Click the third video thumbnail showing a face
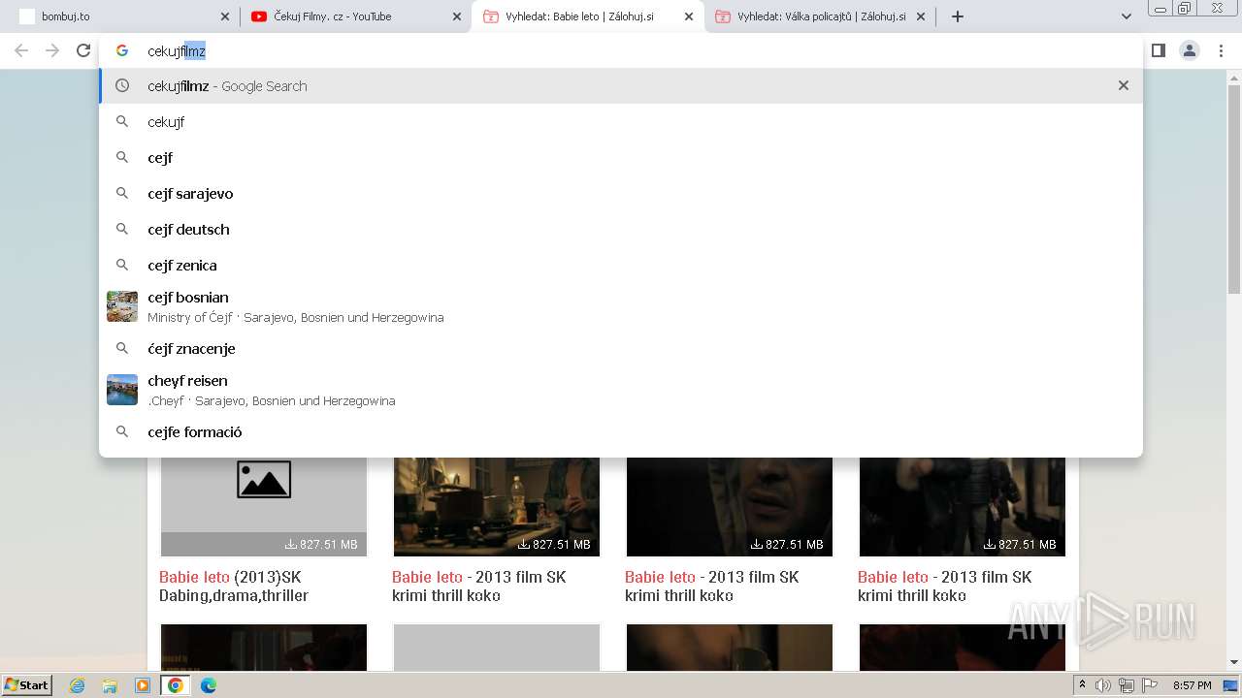Screen dimensions: 1242x698 tap(730, 506)
